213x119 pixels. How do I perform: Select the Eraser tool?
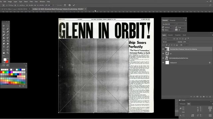click(x=4, y=41)
